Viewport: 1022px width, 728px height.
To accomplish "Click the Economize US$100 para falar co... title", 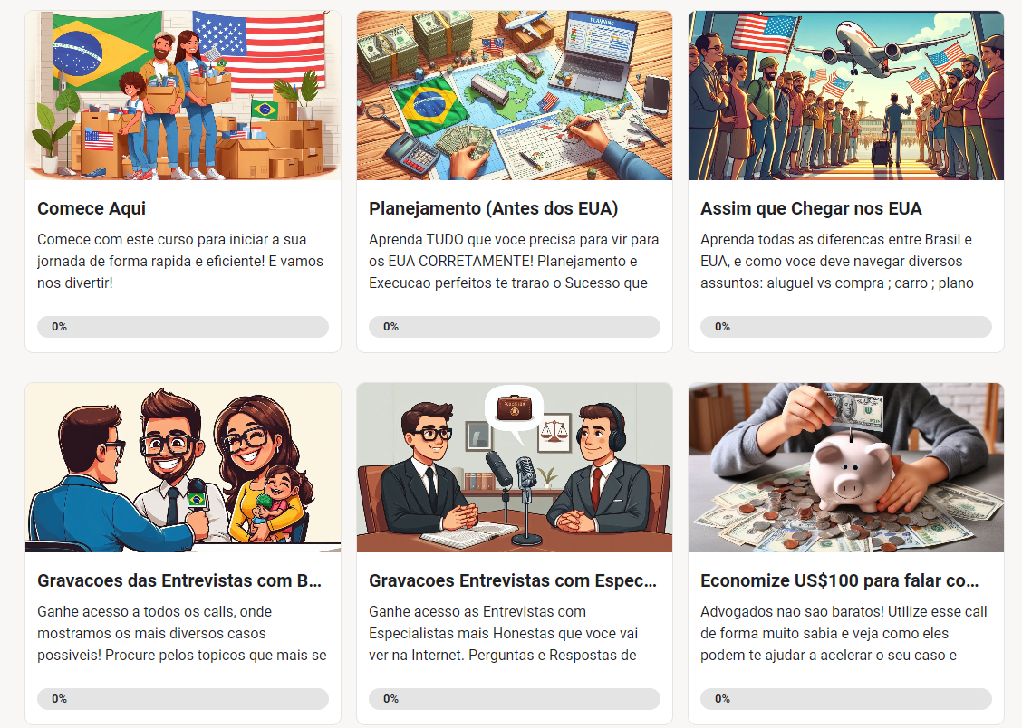I will 840,580.
